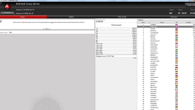The height and width of the screenshot is (110, 195).
Task: Click the Poker Lobby button
Action: pos(190,5)
